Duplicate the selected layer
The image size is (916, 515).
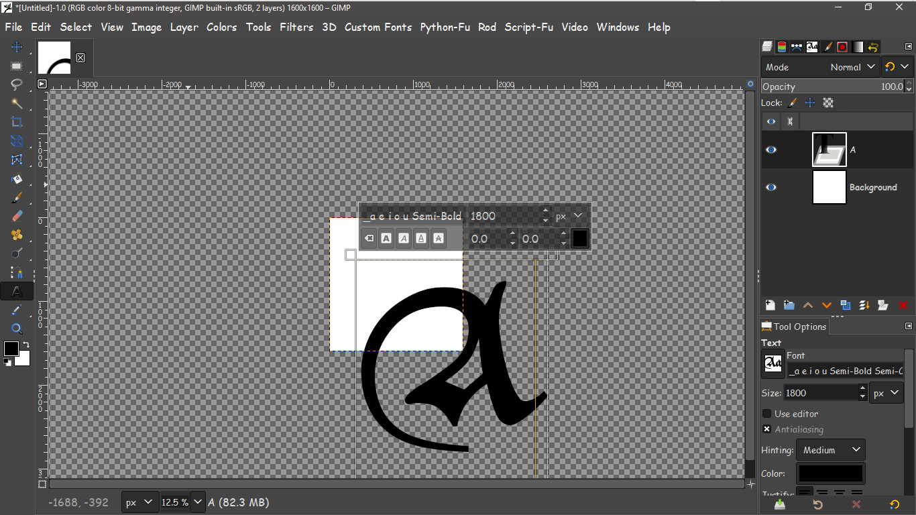pyautogui.click(x=846, y=305)
